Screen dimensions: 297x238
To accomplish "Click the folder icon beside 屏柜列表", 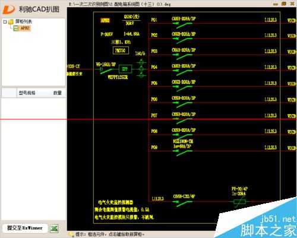I will [11, 21].
